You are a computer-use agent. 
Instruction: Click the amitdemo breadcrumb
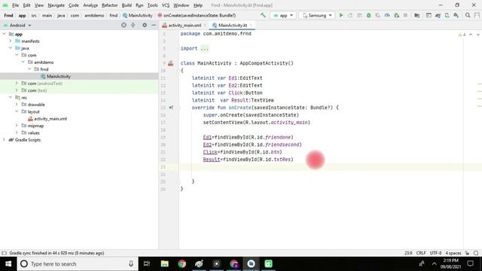click(94, 15)
